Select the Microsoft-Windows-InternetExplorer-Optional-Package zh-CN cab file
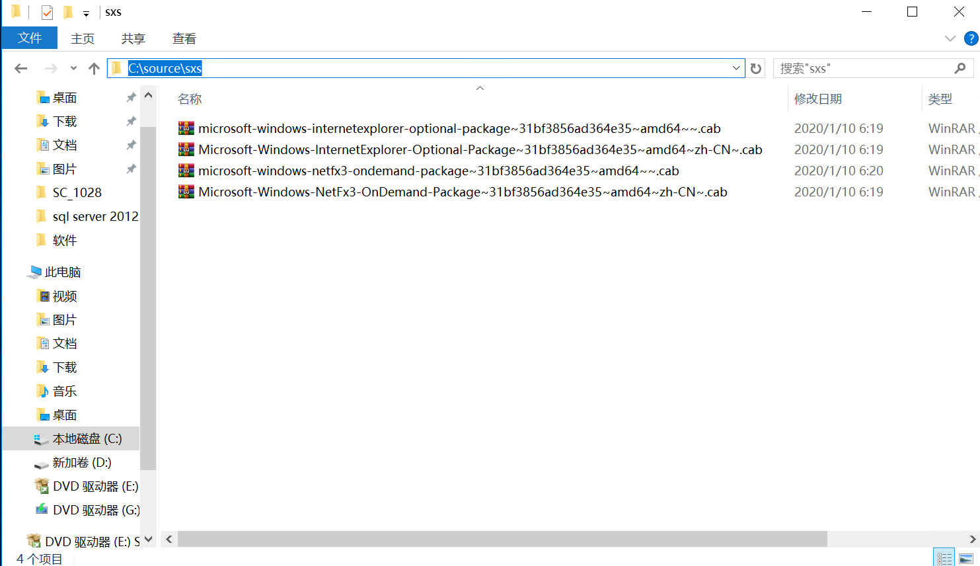The height and width of the screenshot is (566, 980). coord(480,149)
